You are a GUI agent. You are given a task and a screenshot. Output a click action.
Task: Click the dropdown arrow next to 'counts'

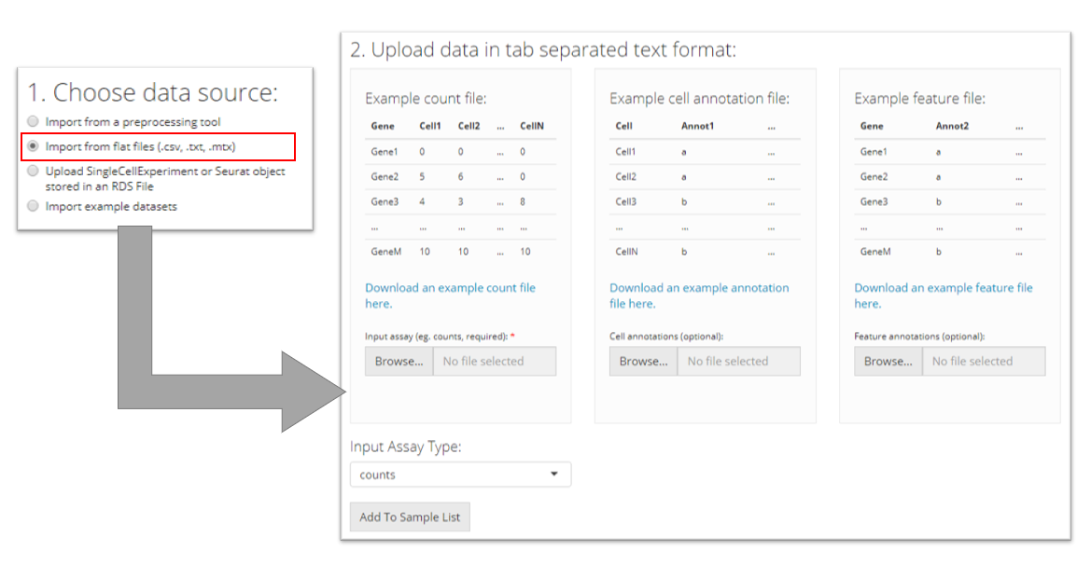(x=554, y=475)
